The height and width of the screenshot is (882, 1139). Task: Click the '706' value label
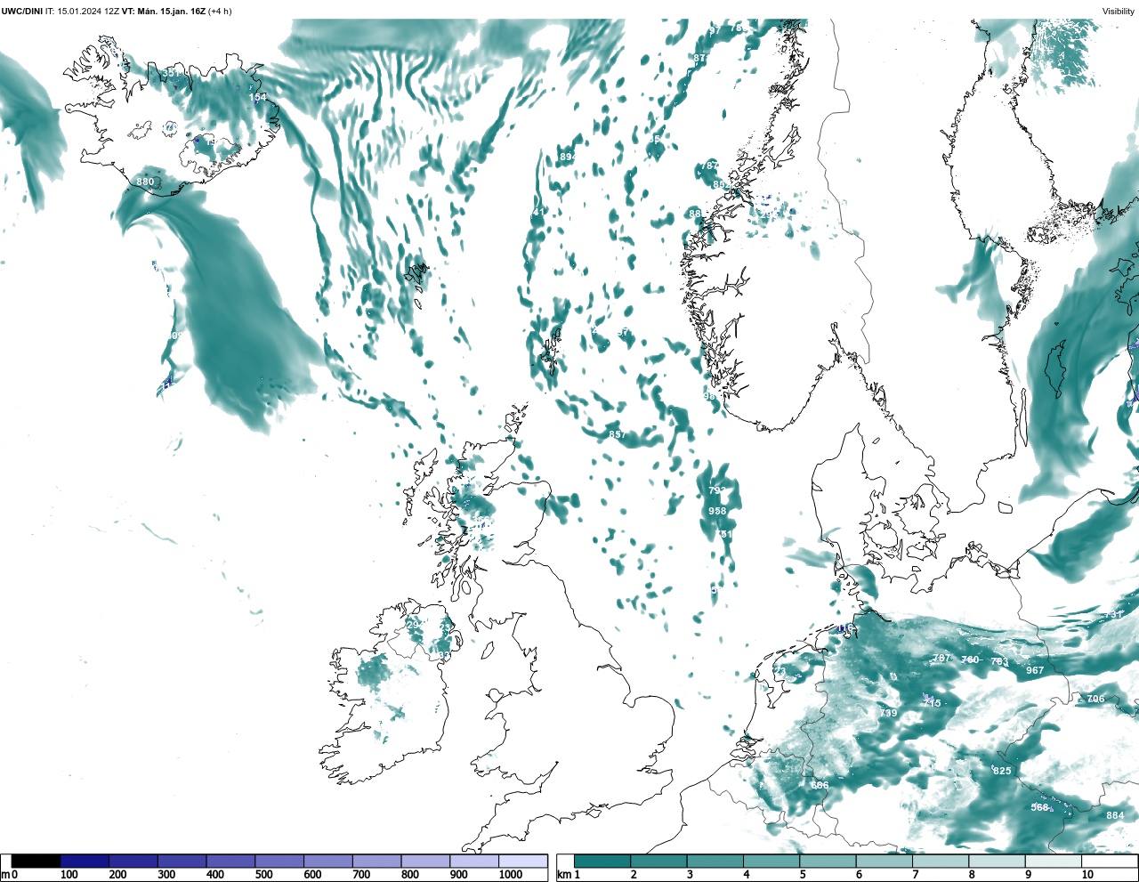pyautogui.click(x=1095, y=699)
